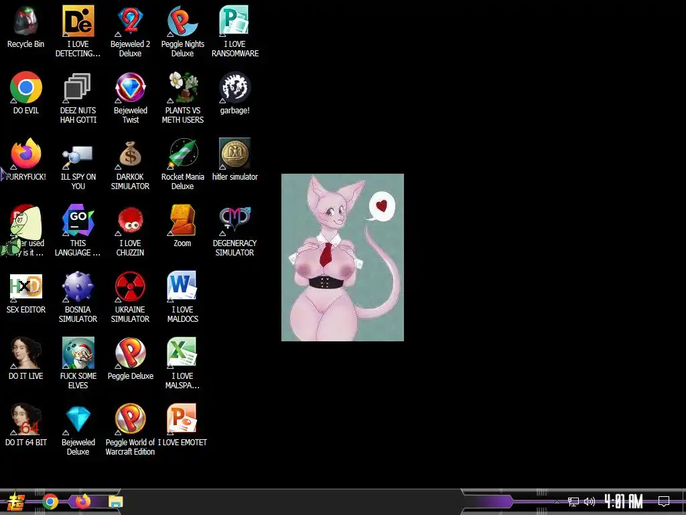The width and height of the screenshot is (686, 515).
Task: Select the Word shortcut labeled I LOVE MALDOCS
Action: click(182, 287)
